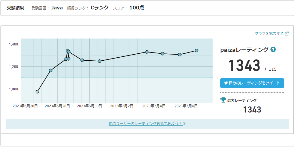Click the 100点 score text
The height and width of the screenshot is (148, 297).
point(137,8)
